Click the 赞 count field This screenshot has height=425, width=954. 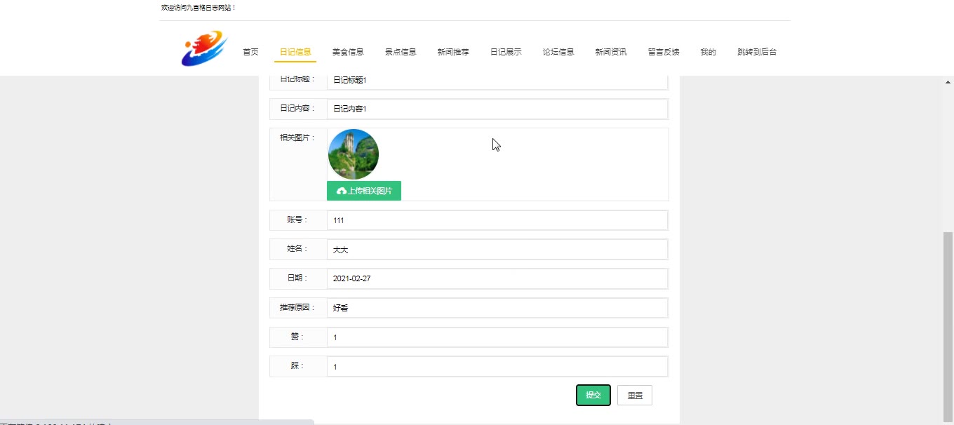click(x=497, y=337)
